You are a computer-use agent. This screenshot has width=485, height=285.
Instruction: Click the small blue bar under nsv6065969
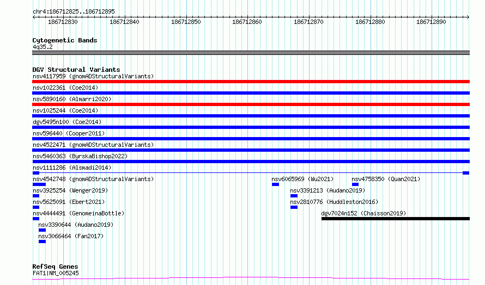pyautogui.click(x=275, y=184)
